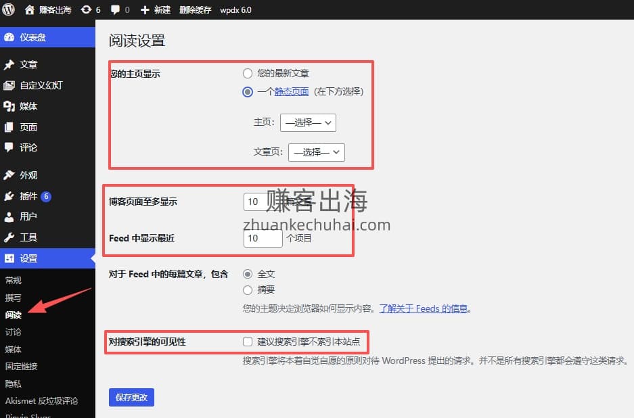
Task: Click 新建 in the admin bar
Action: coord(156,10)
